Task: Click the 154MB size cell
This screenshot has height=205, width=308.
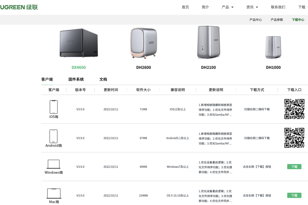Action: pos(143,196)
